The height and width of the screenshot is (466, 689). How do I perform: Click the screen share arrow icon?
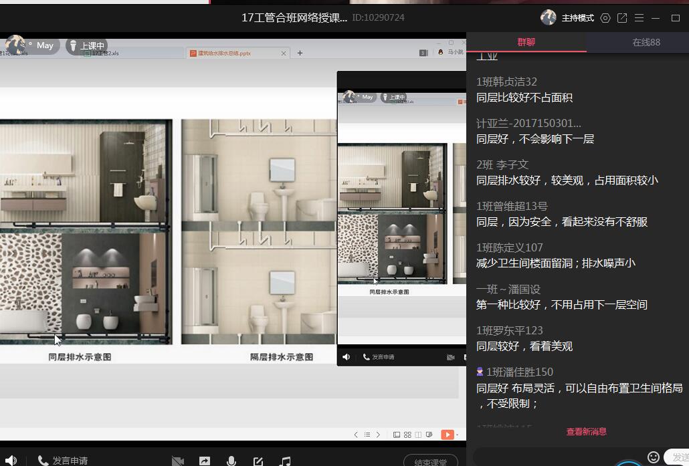[x=205, y=461]
